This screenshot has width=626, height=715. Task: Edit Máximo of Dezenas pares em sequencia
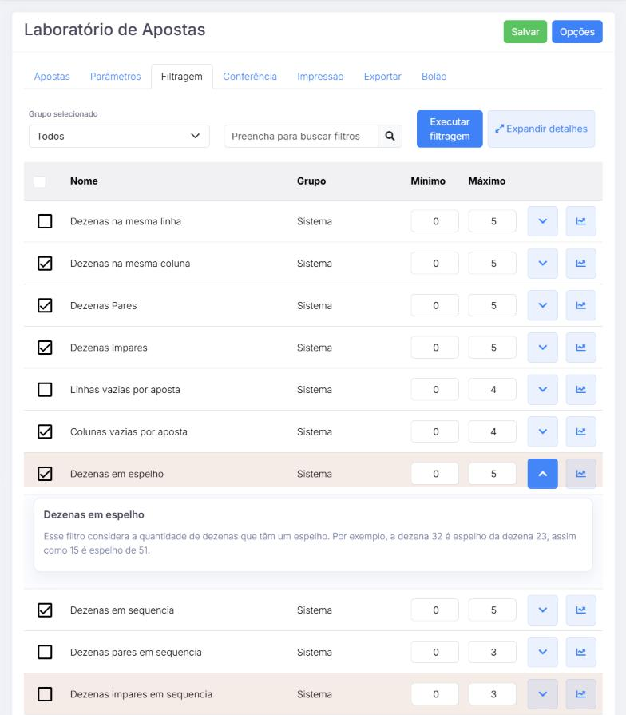tap(492, 652)
